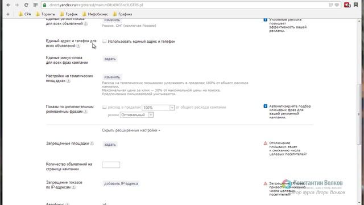This screenshot has width=364, height=205.
Task: Toggle the расход в пределах checkbox
Action: click(x=105, y=107)
